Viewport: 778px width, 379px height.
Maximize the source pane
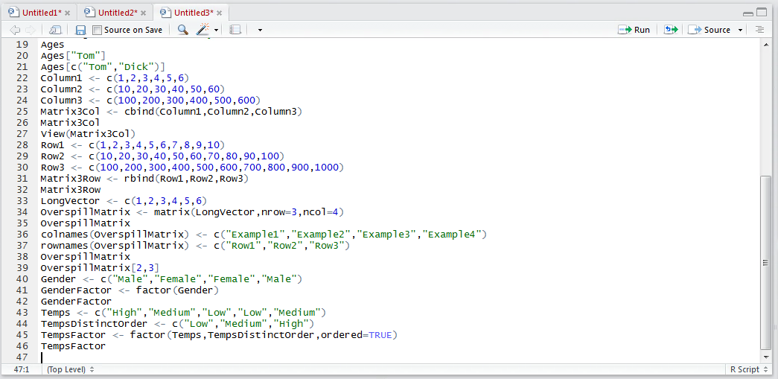(761, 13)
